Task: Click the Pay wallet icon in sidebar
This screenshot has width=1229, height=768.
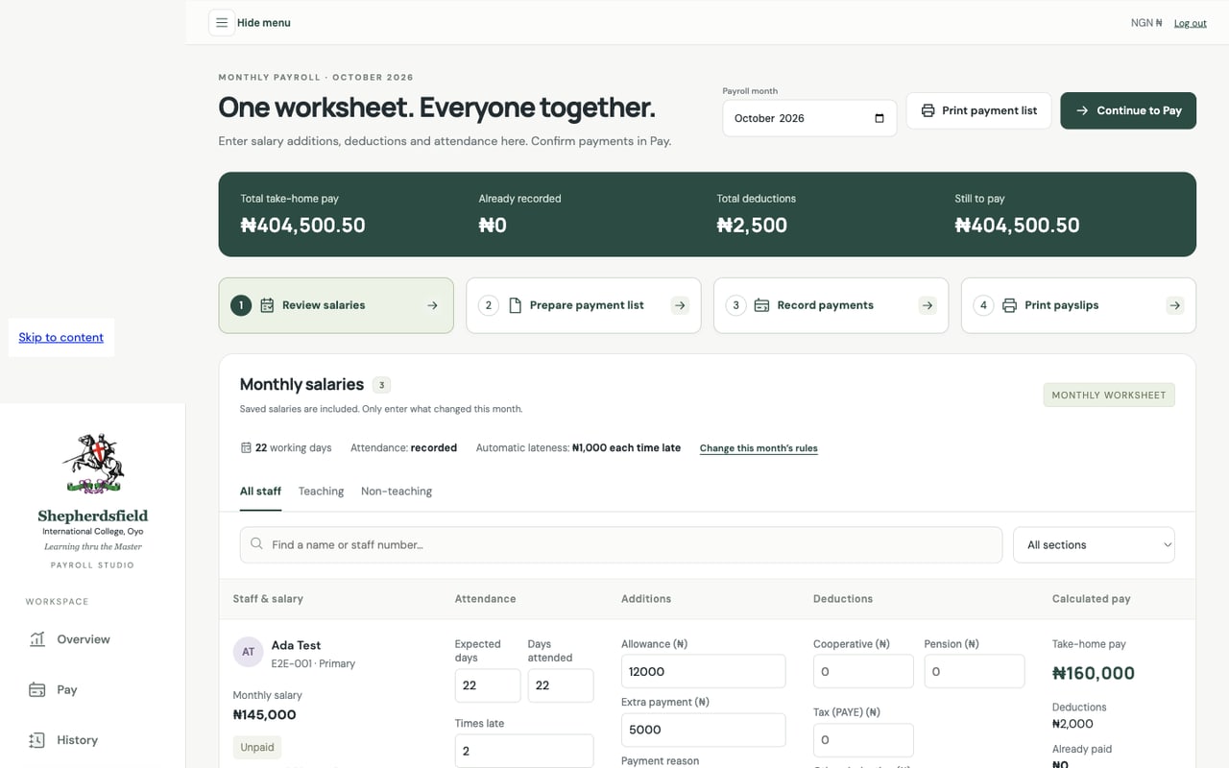Action: point(37,689)
